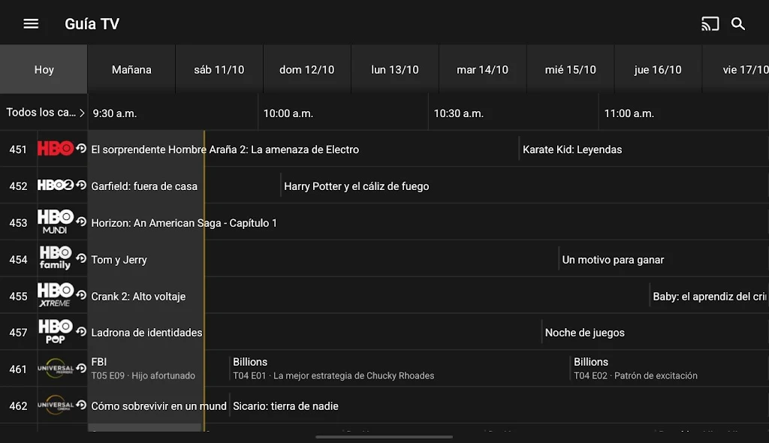This screenshot has height=443, width=769.
Task: Expand the 'Todos los ca...' channel filter
Action: pos(44,113)
